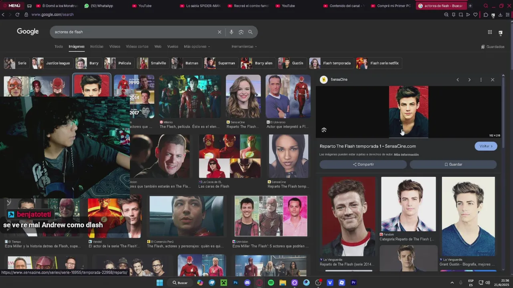Screen dimensions: 513x288
Task: Select 'Gustin' filter chip
Action: pos(292,63)
